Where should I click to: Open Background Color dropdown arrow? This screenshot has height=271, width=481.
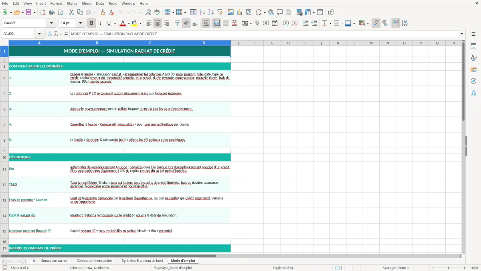141,23
